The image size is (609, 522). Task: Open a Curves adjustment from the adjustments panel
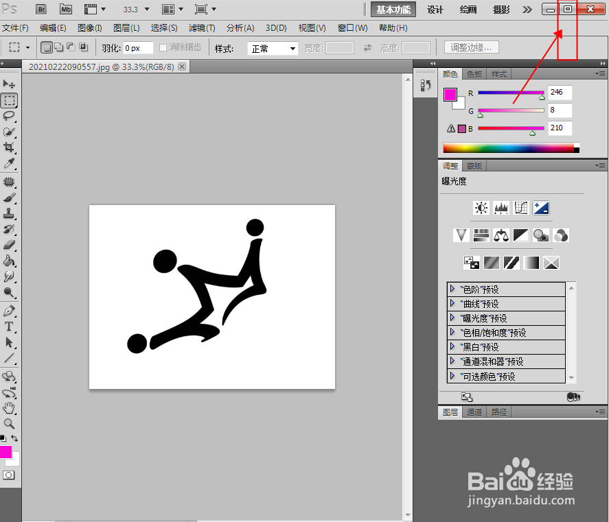click(x=520, y=208)
